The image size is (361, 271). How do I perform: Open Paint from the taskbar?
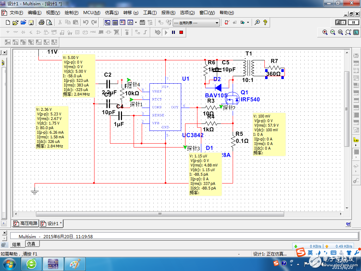click(75, 264)
